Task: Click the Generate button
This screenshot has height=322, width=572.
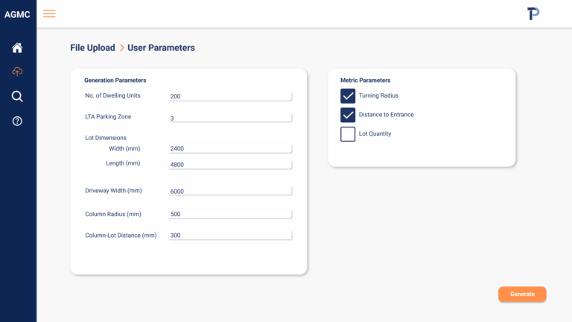Action: (x=522, y=294)
